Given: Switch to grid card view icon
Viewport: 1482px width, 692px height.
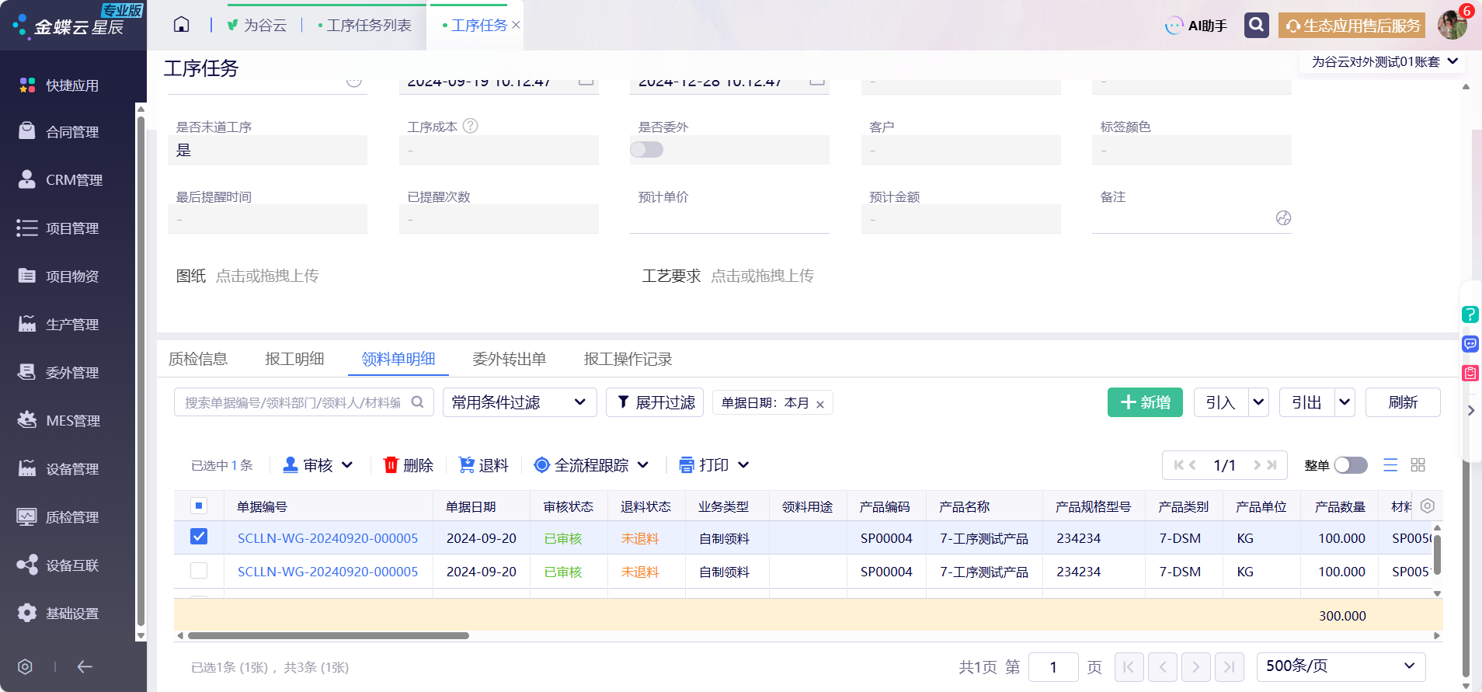Looking at the screenshot, I should [1418, 464].
